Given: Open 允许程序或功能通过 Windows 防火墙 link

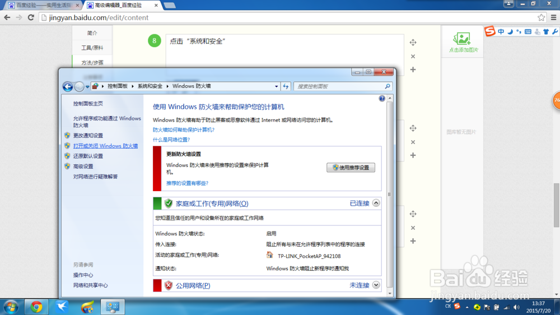Looking at the screenshot, I should [107, 122].
